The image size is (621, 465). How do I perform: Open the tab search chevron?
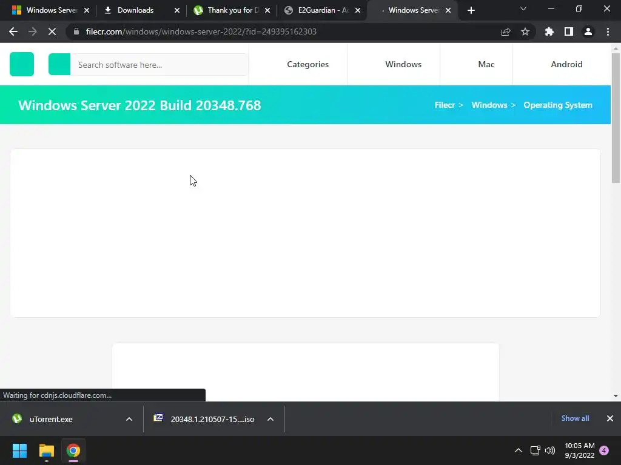coord(523,8)
